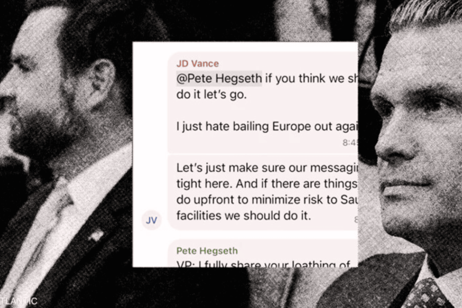Click the 'I just hate bailing Europe' line
This screenshot has width=462, height=308.
coord(267,126)
